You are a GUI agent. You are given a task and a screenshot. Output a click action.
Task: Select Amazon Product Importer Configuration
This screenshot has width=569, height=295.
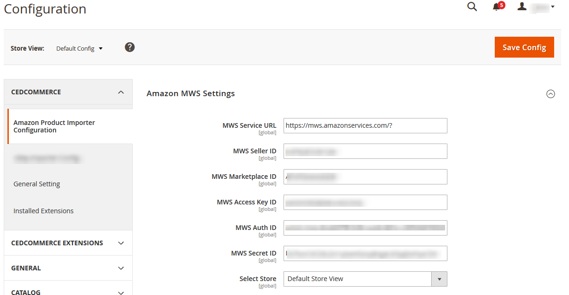(x=54, y=126)
